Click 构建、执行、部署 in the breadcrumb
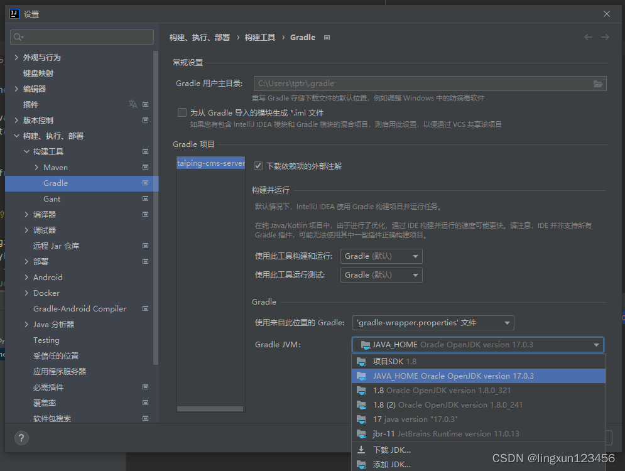 (x=200, y=38)
